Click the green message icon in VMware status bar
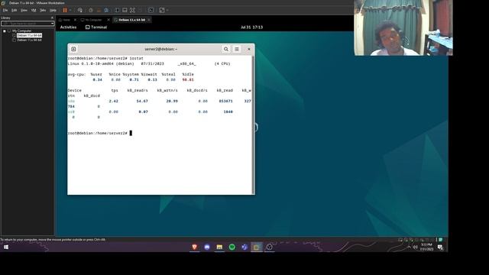This screenshot has width=489, height=275. (441, 240)
